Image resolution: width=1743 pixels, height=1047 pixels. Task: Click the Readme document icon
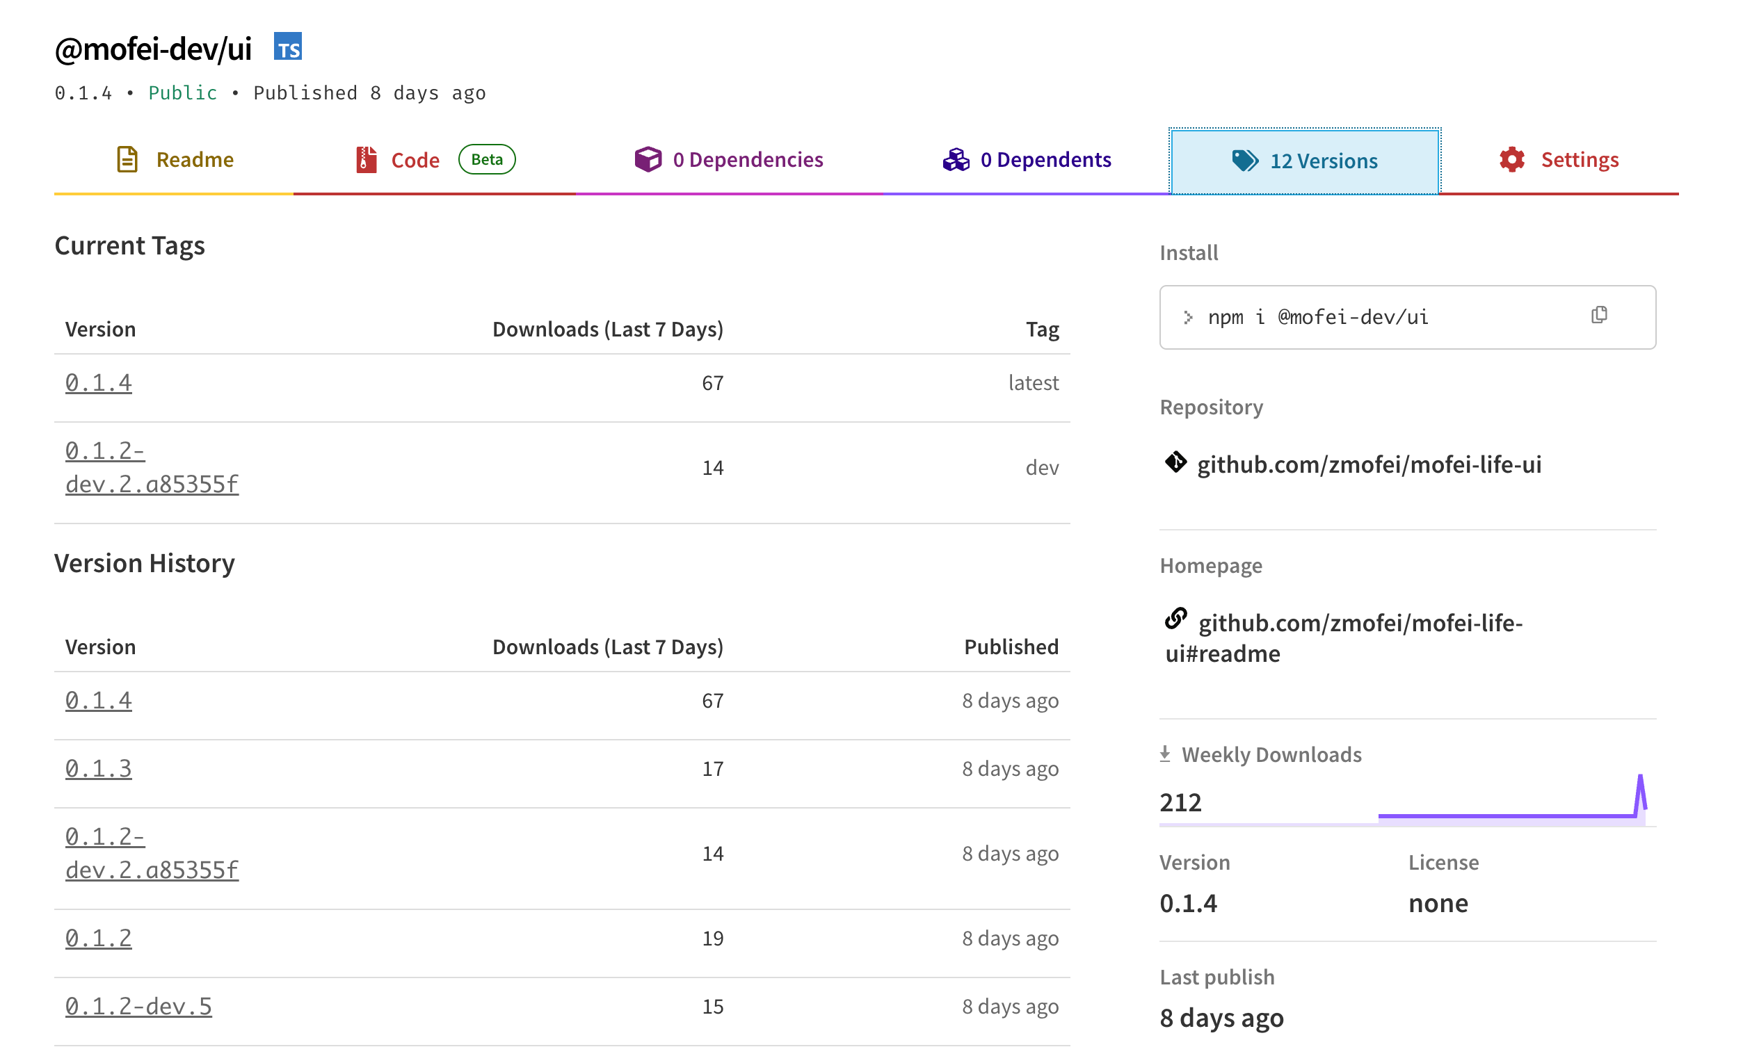pos(127,159)
